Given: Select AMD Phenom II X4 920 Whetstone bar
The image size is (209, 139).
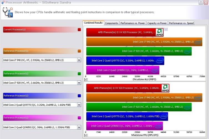Looking at the screenshot, I should tap(128, 88).
